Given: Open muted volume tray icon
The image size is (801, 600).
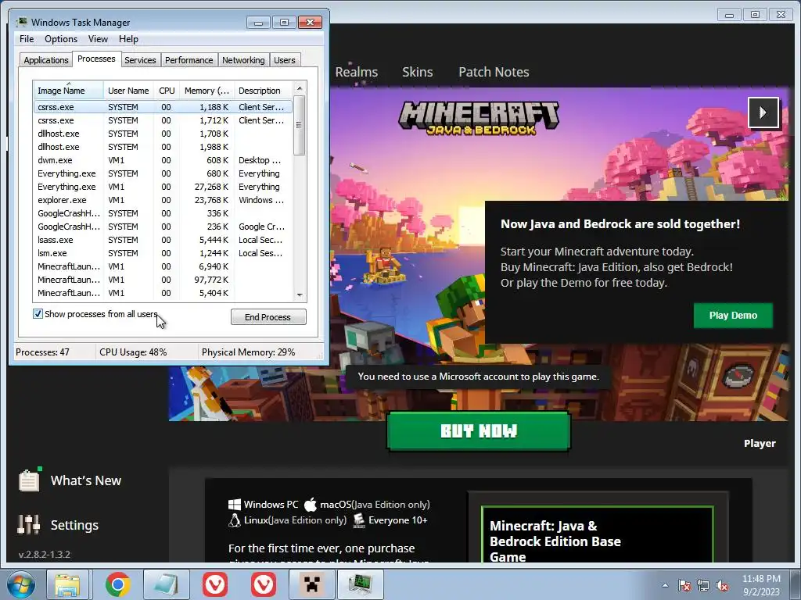Looking at the screenshot, I should (722, 585).
